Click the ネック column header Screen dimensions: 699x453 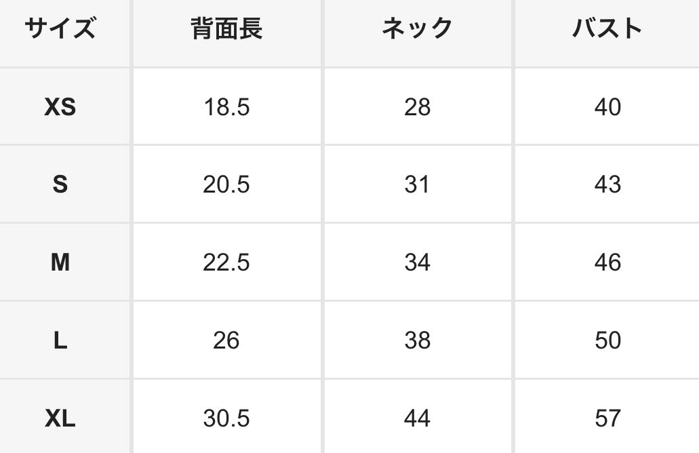tap(417, 28)
